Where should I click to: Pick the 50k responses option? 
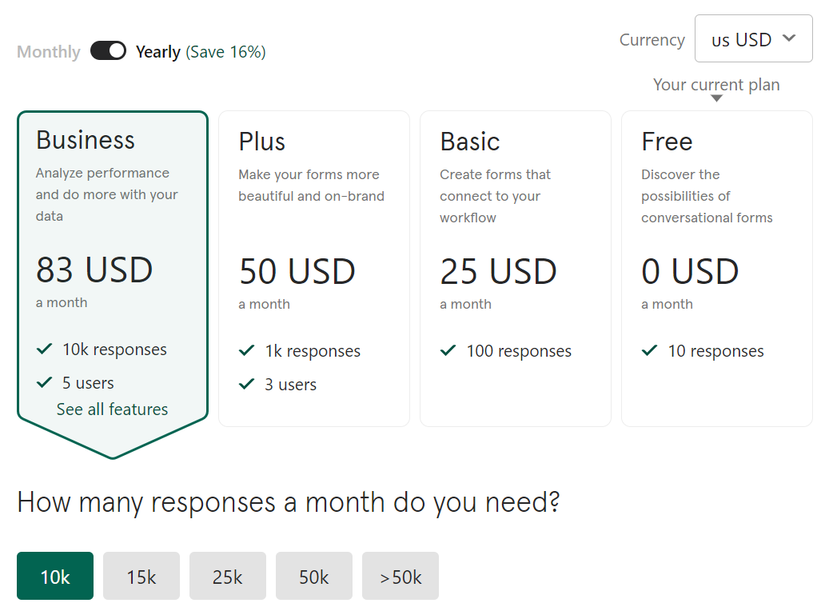click(314, 576)
